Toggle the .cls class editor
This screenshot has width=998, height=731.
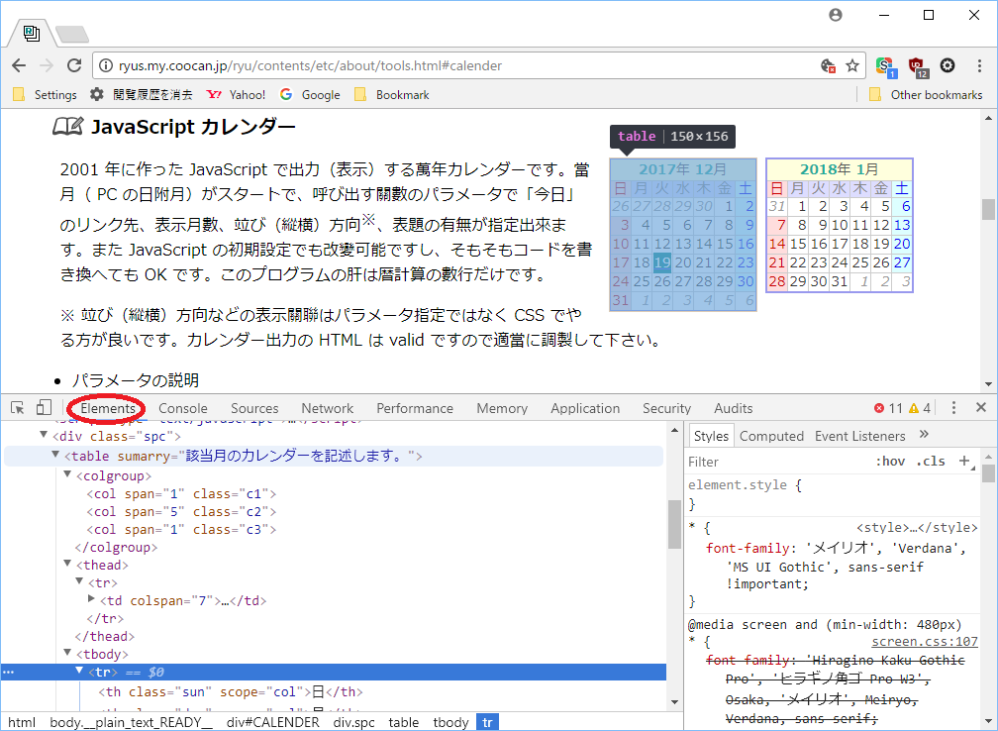[931, 462]
